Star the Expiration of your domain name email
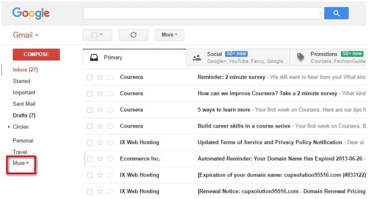The image size is (374, 199). [100, 175]
